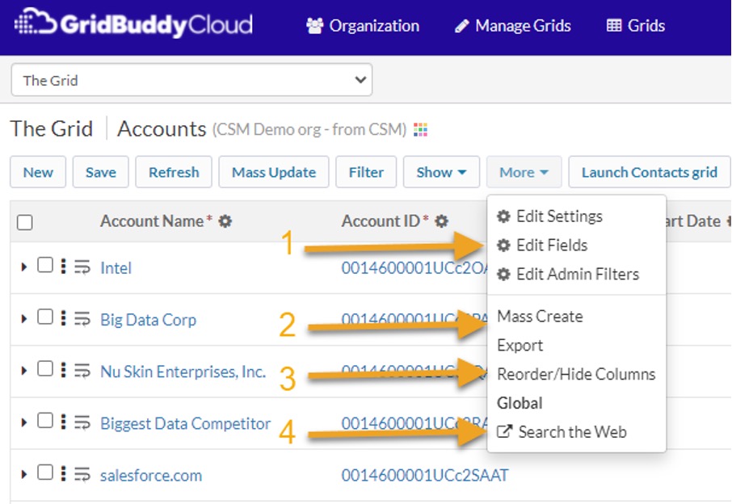This screenshot has height=504, width=732.
Task: Launch Contacts grid
Action: coord(649,172)
